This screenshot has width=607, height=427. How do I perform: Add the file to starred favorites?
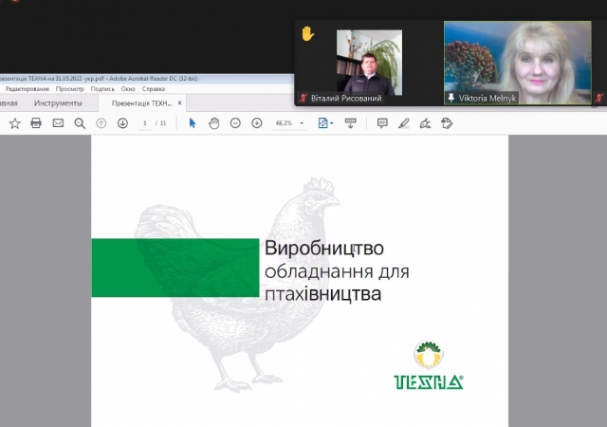15,123
